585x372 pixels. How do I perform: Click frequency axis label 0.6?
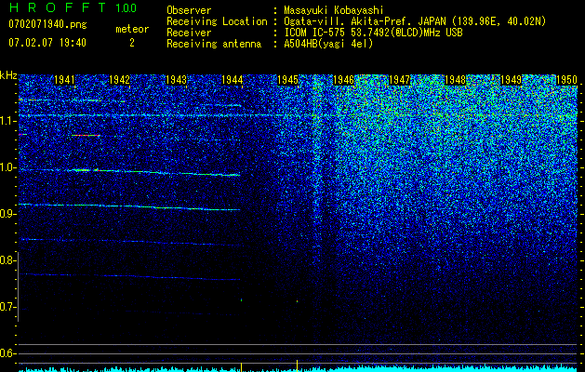click(7, 353)
